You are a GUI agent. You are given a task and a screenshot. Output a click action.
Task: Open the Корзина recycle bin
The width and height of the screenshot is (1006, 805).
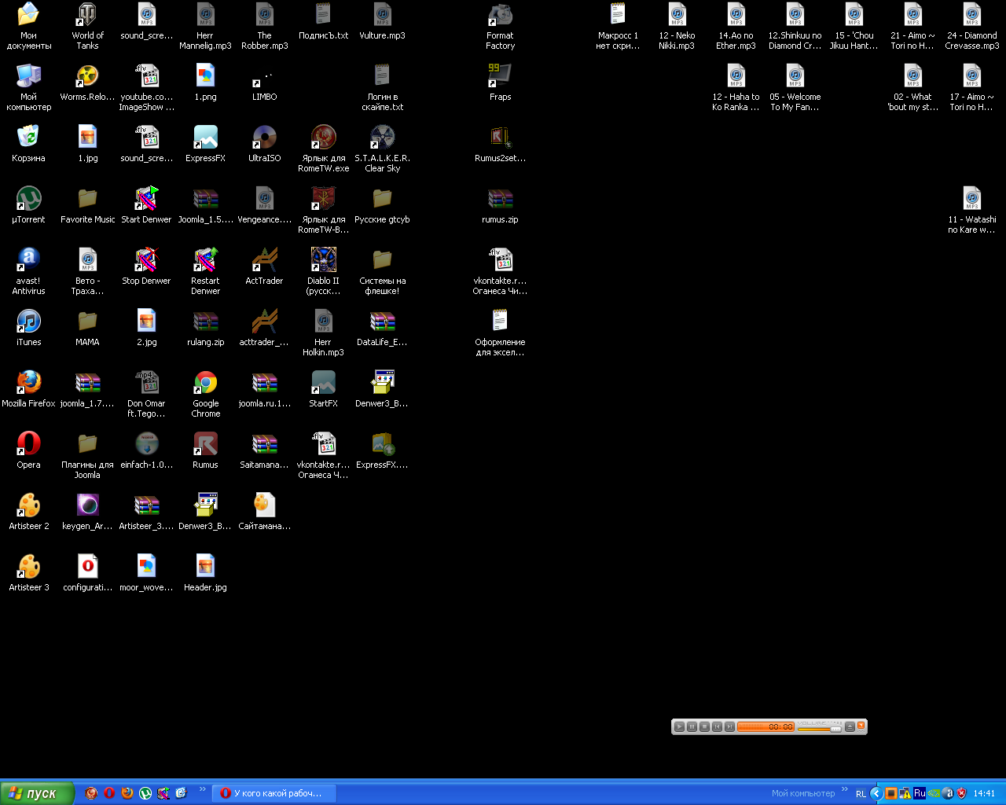pyautogui.click(x=28, y=143)
